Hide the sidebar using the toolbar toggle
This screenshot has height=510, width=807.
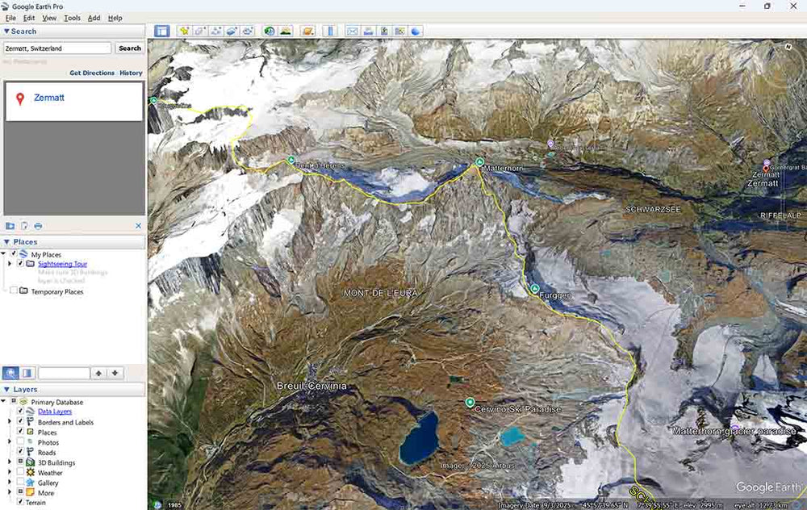coord(161,31)
